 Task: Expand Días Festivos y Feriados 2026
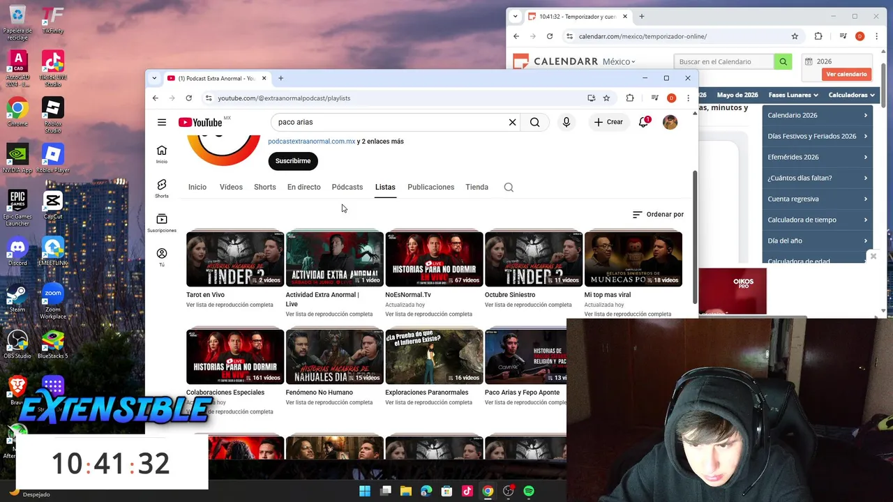point(816,136)
